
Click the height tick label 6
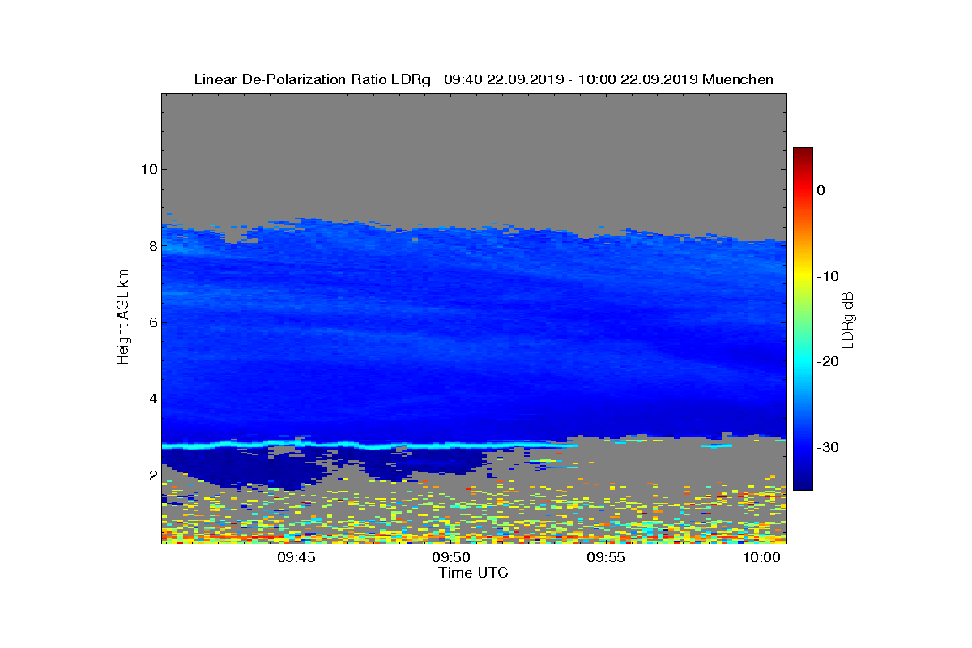pos(152,322)
